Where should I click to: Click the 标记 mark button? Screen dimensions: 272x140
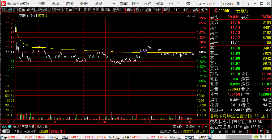point(185,10)
